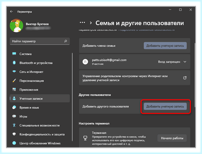Click the Участник role label
202x154 pixels.
coord(98,64)
